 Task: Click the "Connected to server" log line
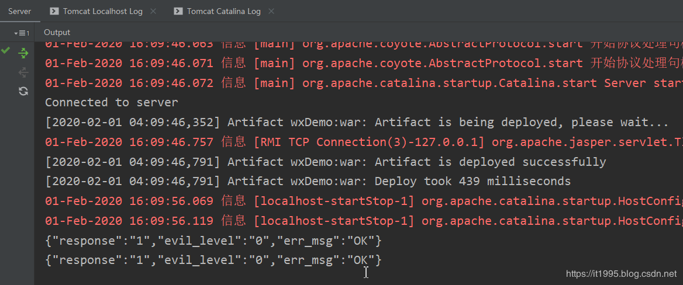point(111,102)
